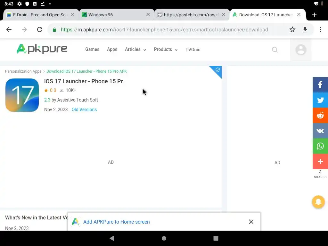Viewport: 328px width, 246px height.
Task: Click the 10K+ downloads count
Action: click(68, 90)
